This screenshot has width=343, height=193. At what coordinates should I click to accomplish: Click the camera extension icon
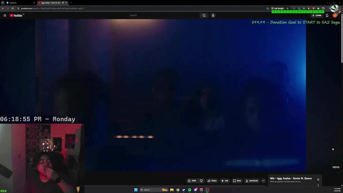click(318, 8)
